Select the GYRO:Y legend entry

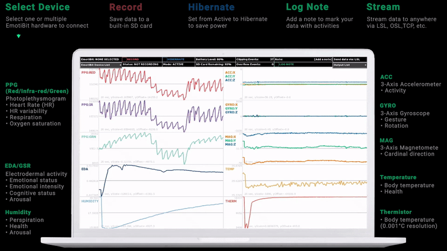[x=231, y=108]
